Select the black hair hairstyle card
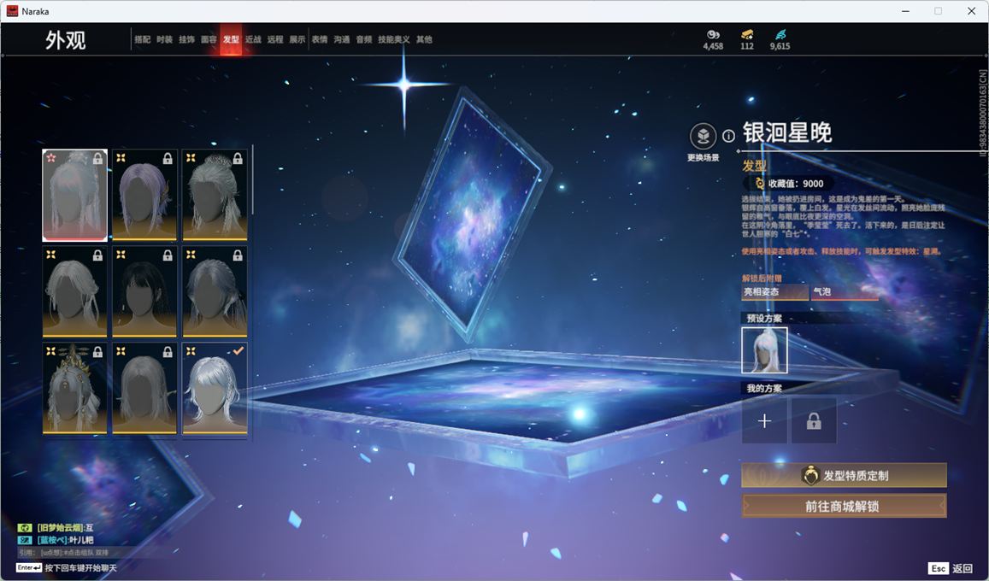The width and height of the screenshot is (989, 581). [144, 291]
